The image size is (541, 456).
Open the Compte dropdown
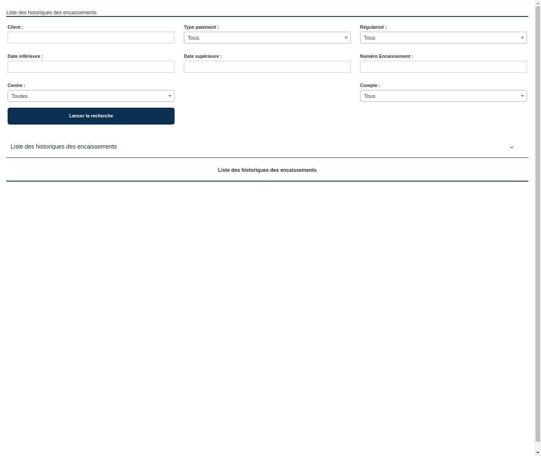(443, 96)
